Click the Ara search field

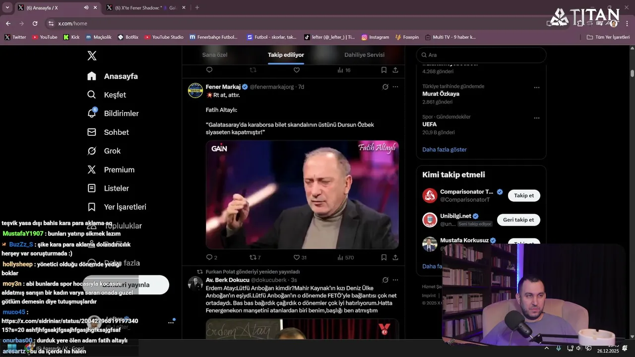tap(481, 55)
